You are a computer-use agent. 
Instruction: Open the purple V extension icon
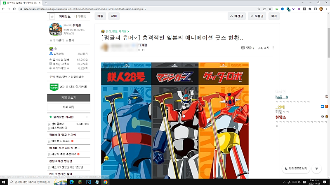point(293,9)
